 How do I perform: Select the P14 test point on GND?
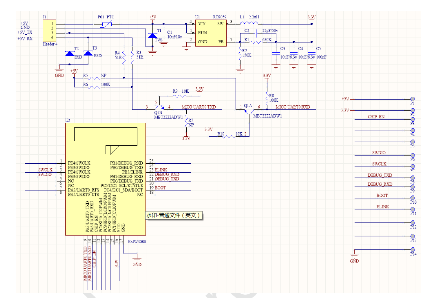[413, 249]
